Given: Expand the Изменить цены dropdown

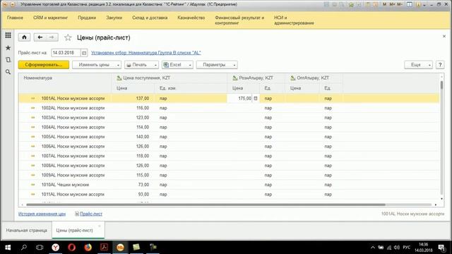Looking at the screenshot, I should 118,65.
